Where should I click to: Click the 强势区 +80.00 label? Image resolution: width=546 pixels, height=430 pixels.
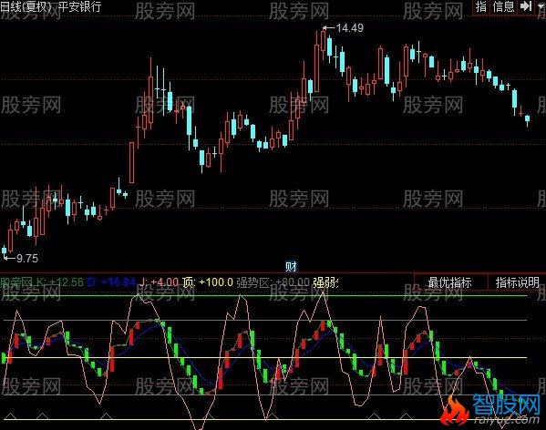[273, 282]
